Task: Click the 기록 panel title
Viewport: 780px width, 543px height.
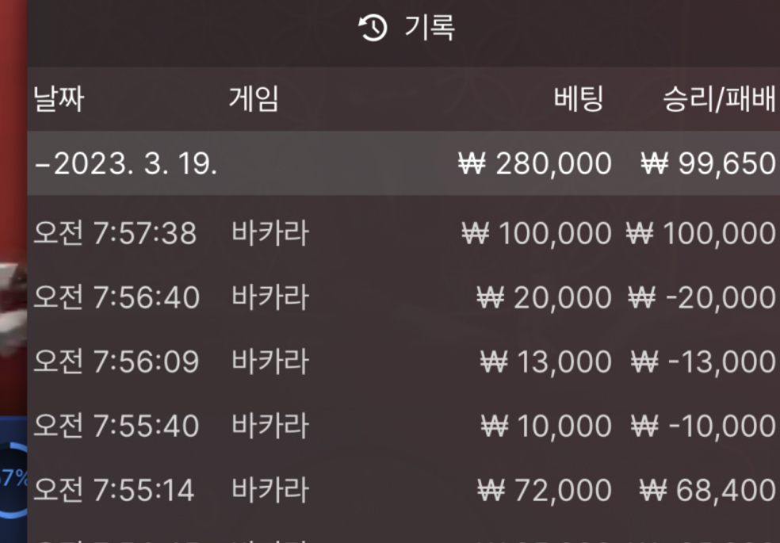Action: pyautogui.click(x=429, y=29)
